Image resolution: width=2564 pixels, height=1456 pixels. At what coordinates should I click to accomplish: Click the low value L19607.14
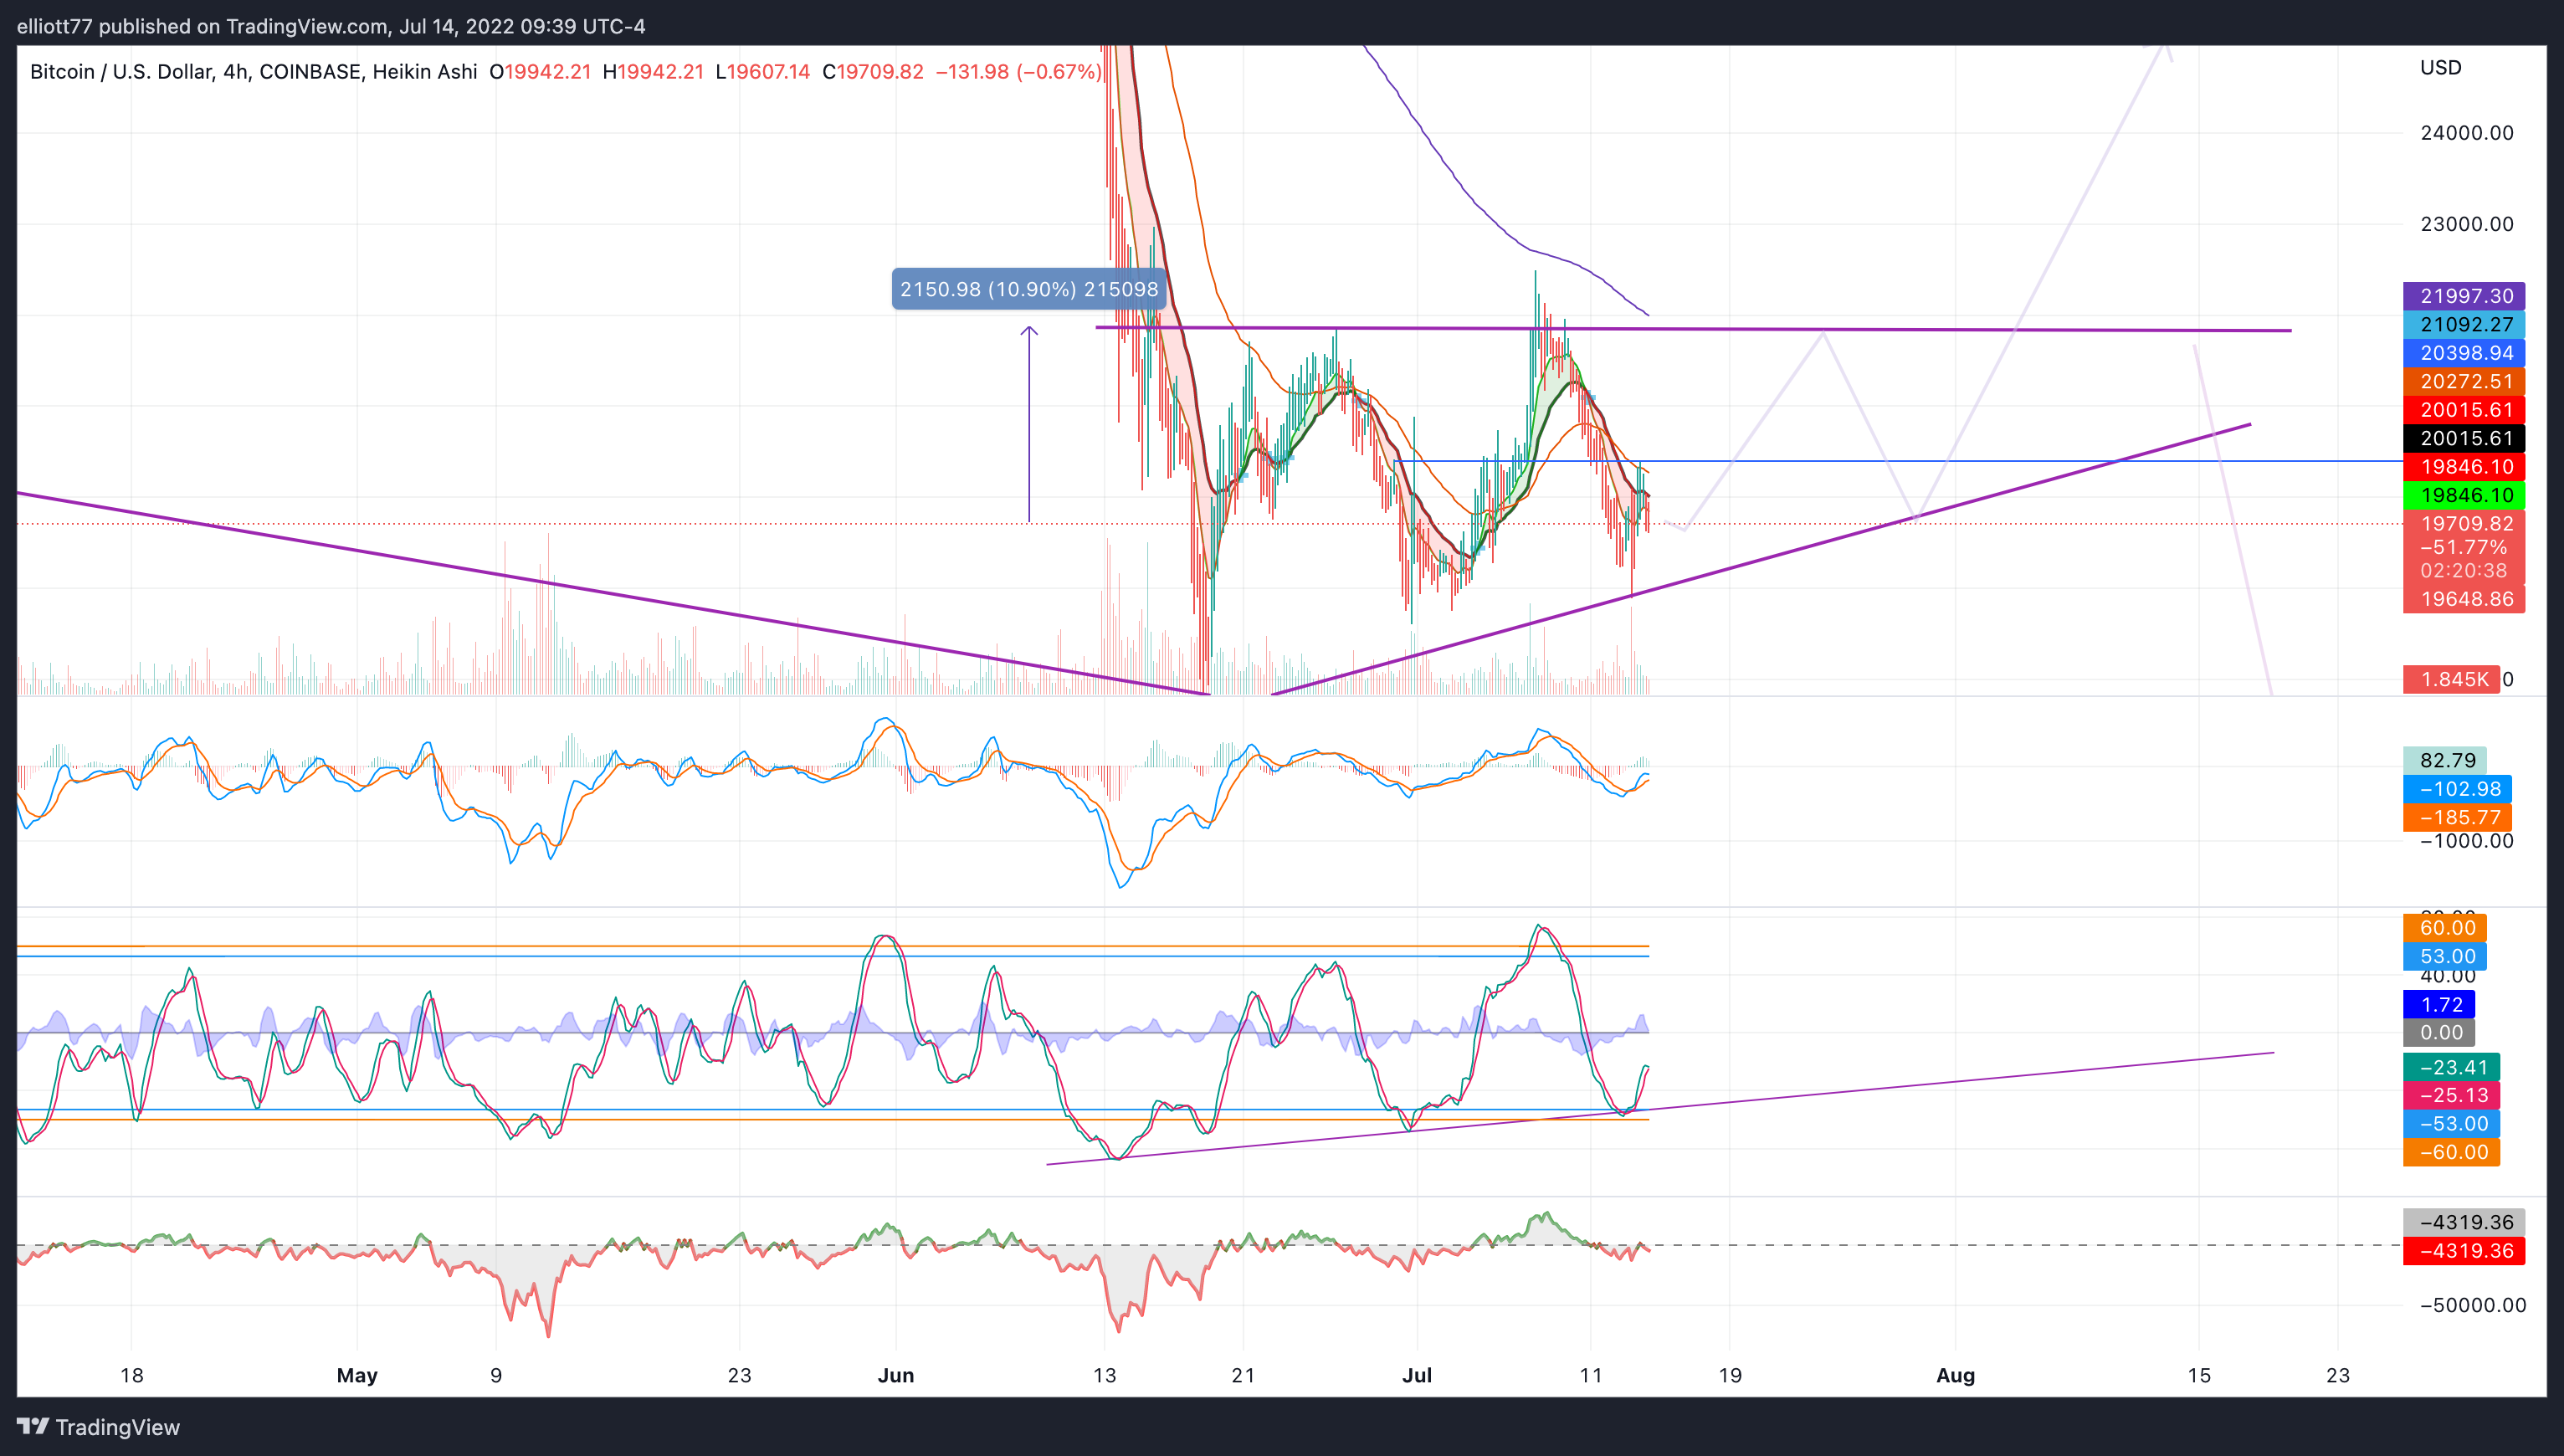coord(763,72)
